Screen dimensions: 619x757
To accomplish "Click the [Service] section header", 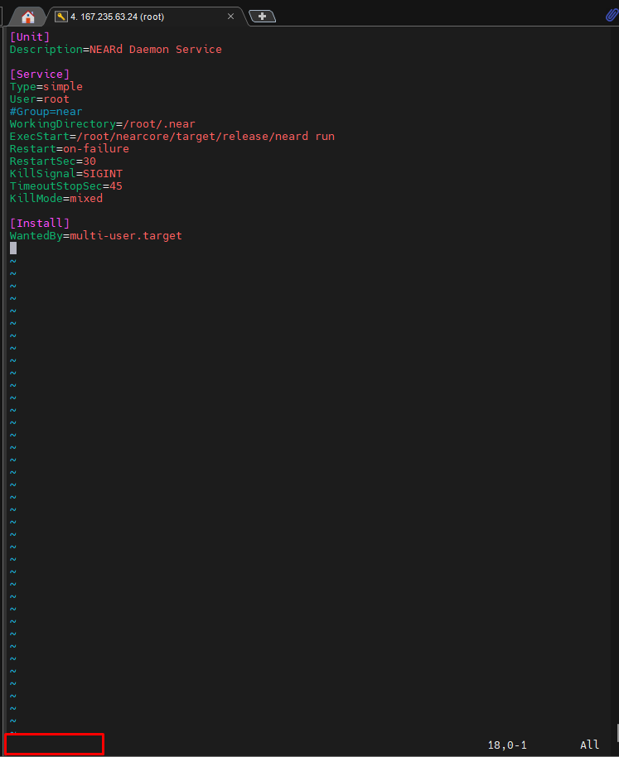I will tap(40, 74).
